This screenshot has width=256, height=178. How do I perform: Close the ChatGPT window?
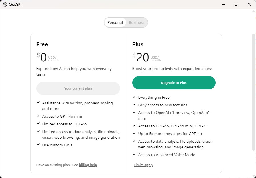249,4
